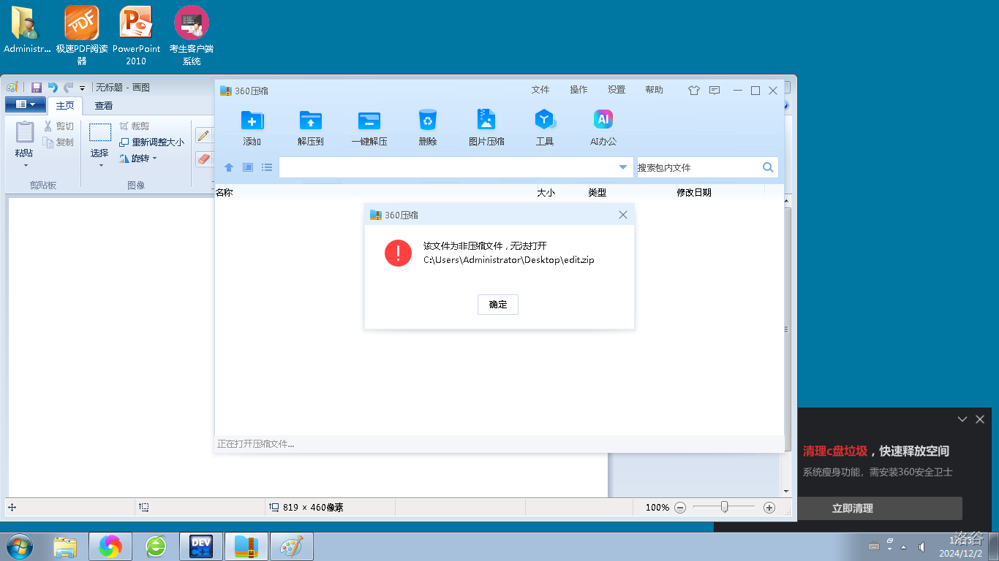Open Dev-C++ from the taskbar
Screen dimensions: 999x561
click(x=200, y=546)
